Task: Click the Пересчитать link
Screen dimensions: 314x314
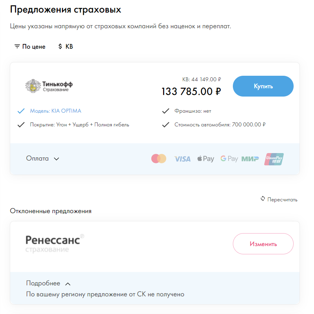Action: [x=282, y=199]
